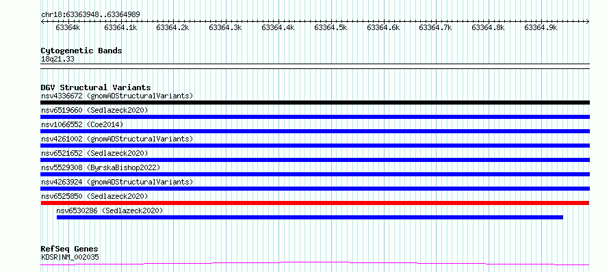Click the 63364.6k ruler tick label

[x=383, y=27]
